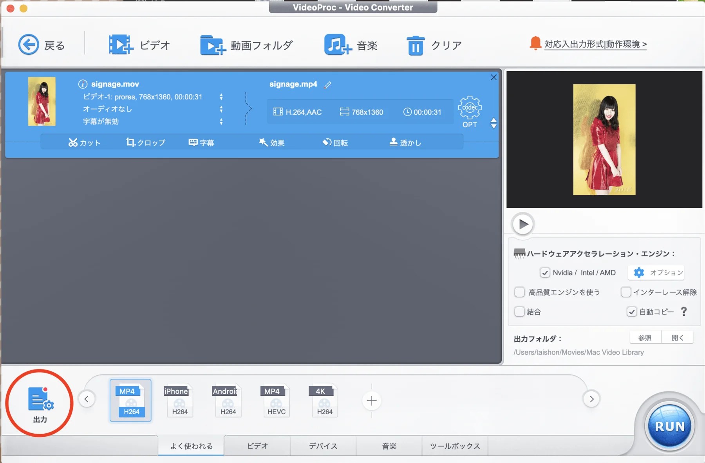Uncheck the 自動コピー checkbox
This screenshot has height=463, width=705.
click(x=631, y=312)
